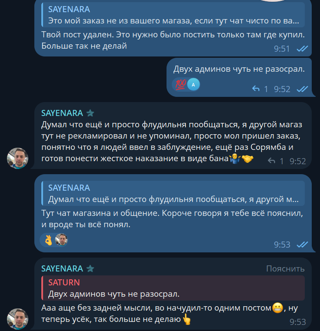320x331 pixels.
Task: Click the star badge in SAYENARA's last message
Action: tap(90, 268)
